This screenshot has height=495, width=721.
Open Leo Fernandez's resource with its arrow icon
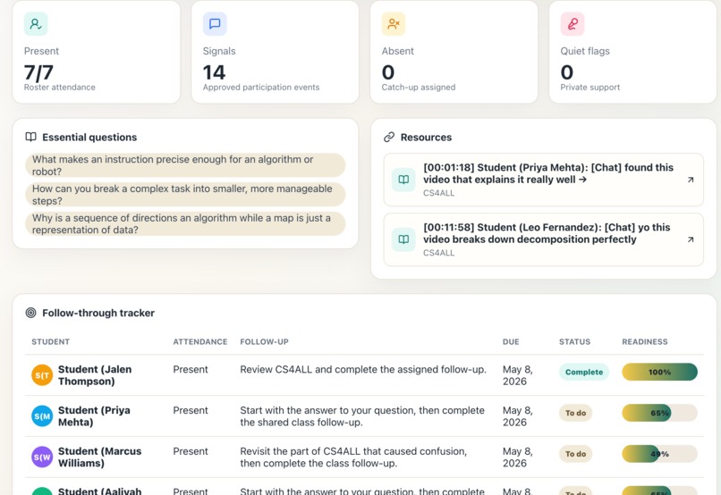tap(691, 239)
